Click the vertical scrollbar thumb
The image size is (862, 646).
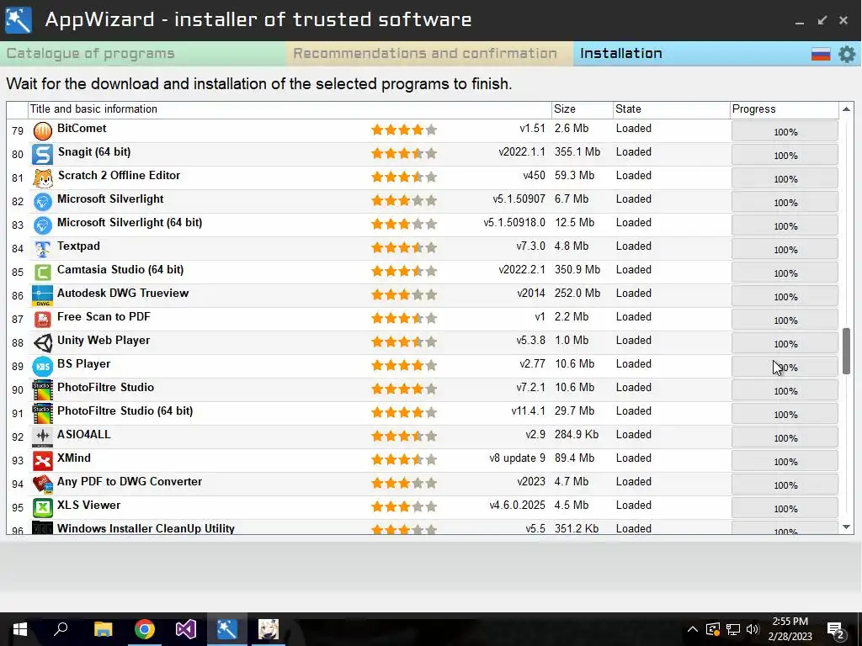(847, 352)
